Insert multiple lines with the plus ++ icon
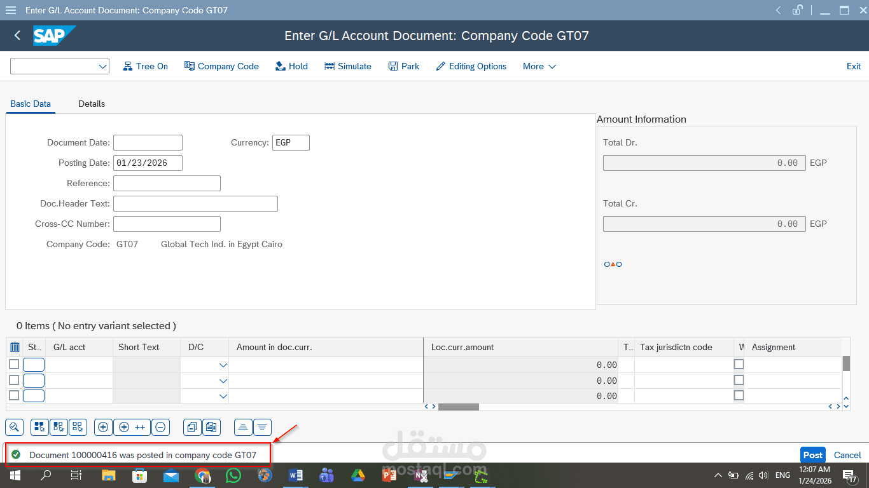 pos(132,427)
